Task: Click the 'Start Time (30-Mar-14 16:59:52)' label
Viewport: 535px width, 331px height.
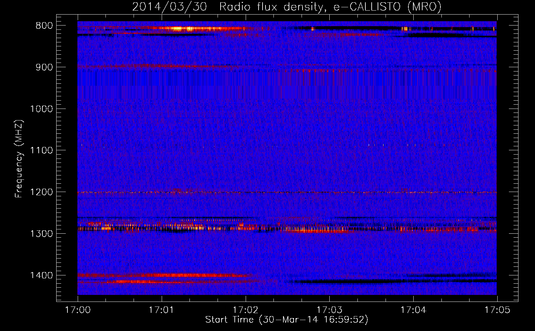Action: (x=287, y=320)
